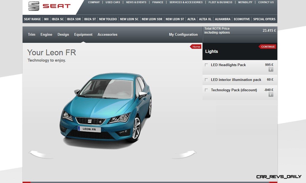This screenshot has height=183, width=306.
Task: Select the MII model
Action: point(46,19)
